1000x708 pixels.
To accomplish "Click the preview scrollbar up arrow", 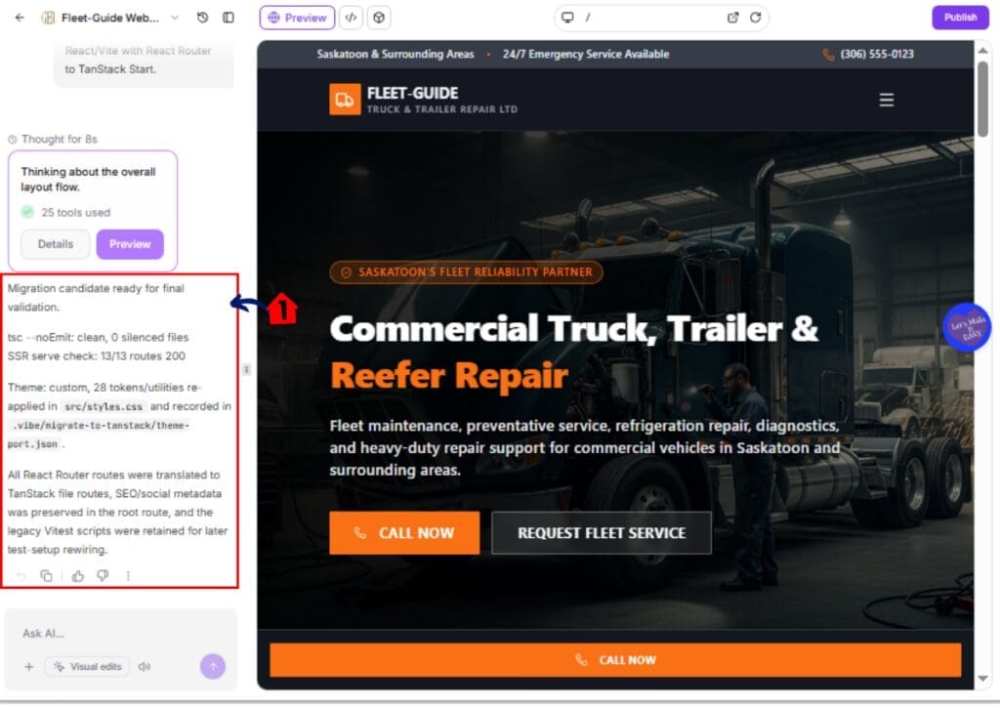I will coord(982,50).
